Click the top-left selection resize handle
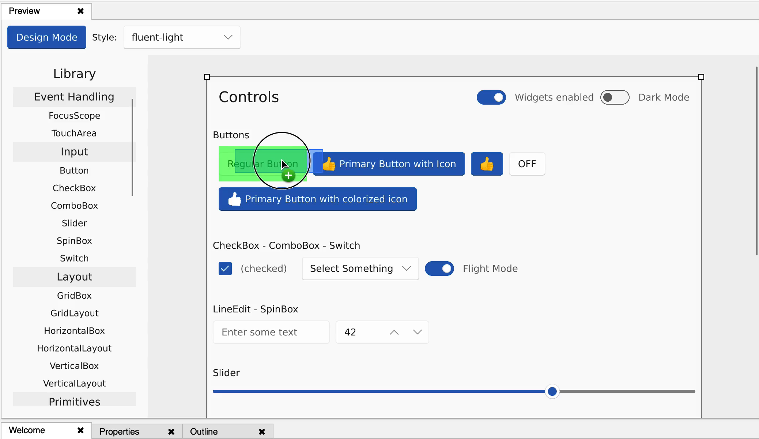This screenshot has height=439, width=759. (207, 77)
